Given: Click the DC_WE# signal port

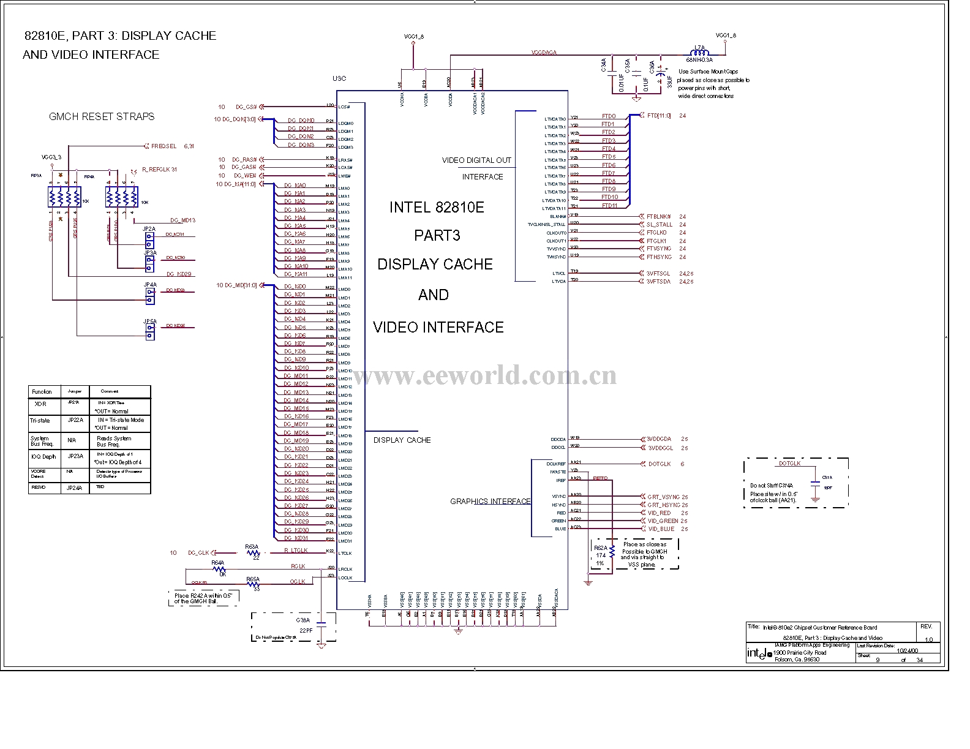Looking at the screenshot, I should coord(249,176).
